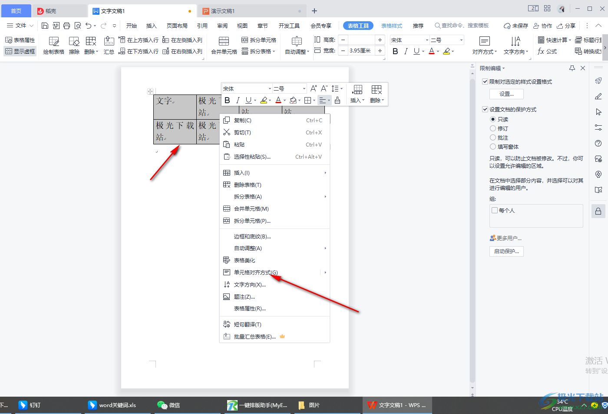
Task: Close the 限制编辑 panel
Action: click(583, 68)
